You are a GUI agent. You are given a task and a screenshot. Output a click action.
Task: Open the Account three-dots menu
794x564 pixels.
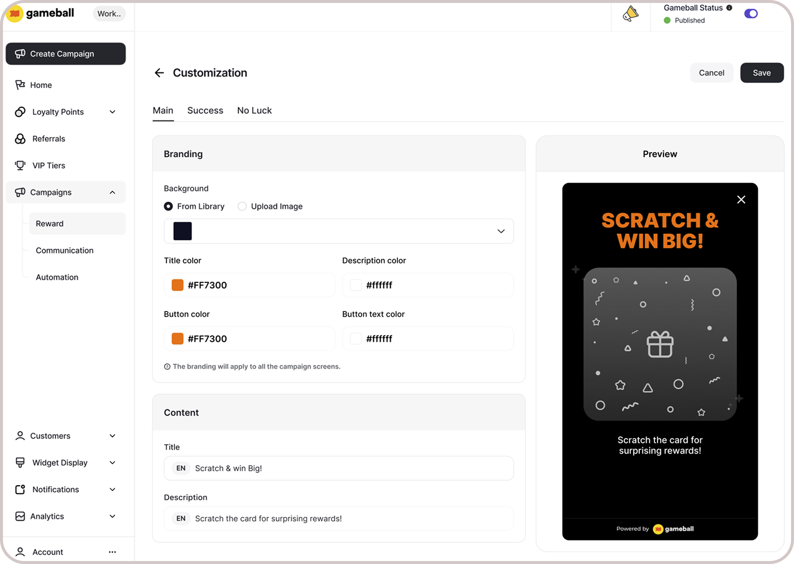point(112,552)
